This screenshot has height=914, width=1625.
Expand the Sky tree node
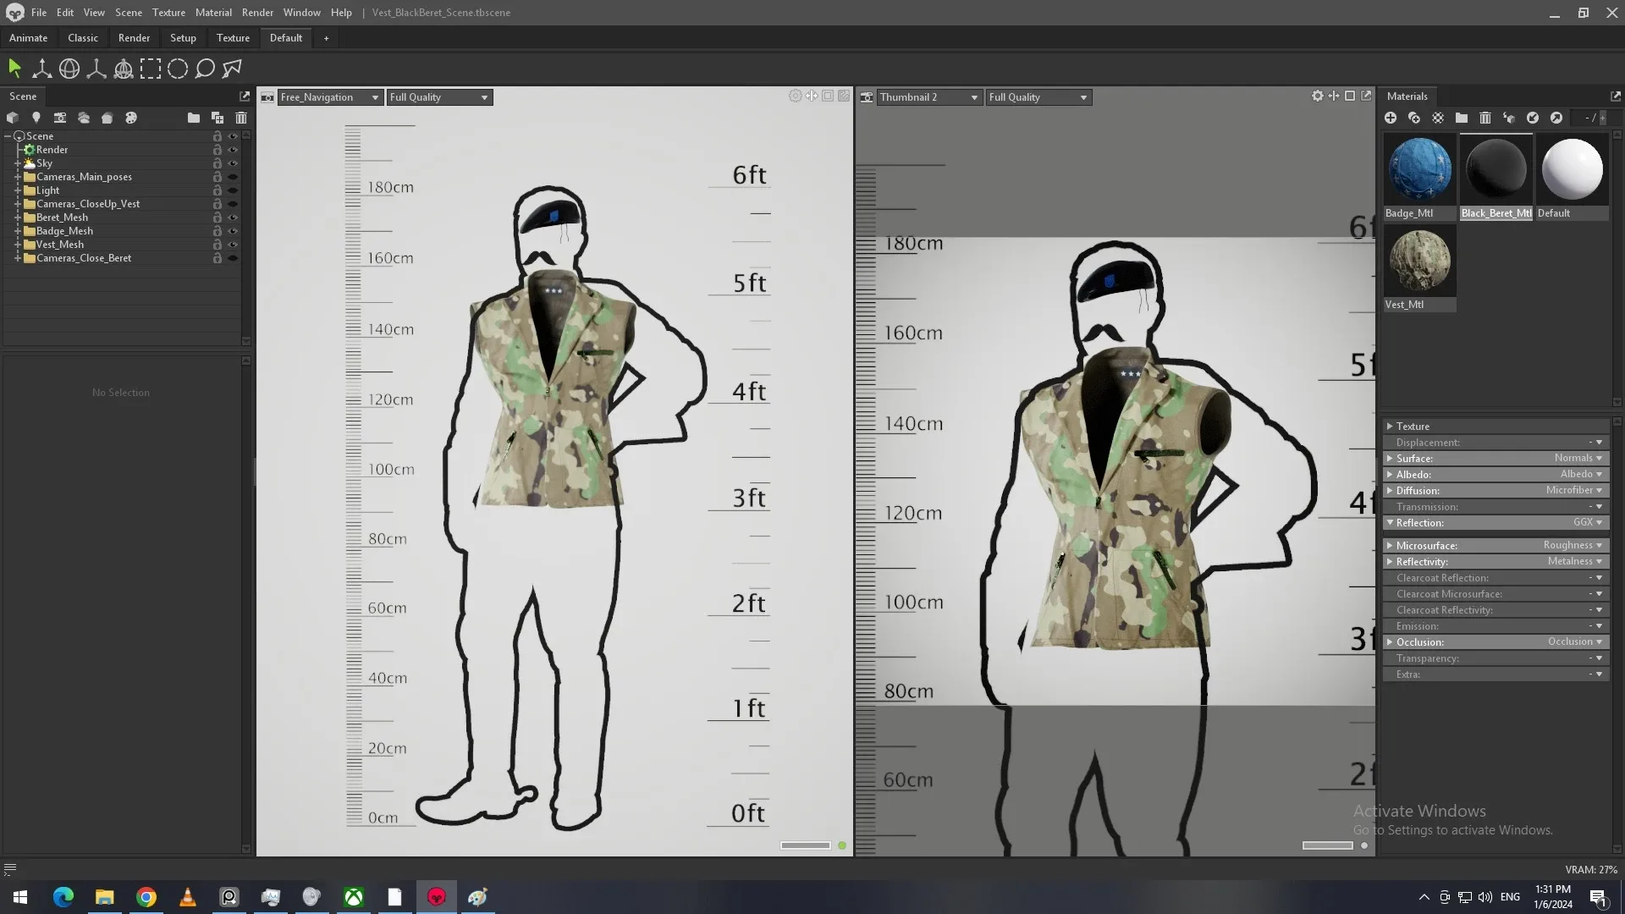[x=17, y=163]
